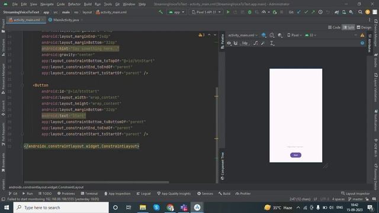Toggle the Component Tree panel
Image resolution: width=379 pixels, height=213 pixels.
223,166
